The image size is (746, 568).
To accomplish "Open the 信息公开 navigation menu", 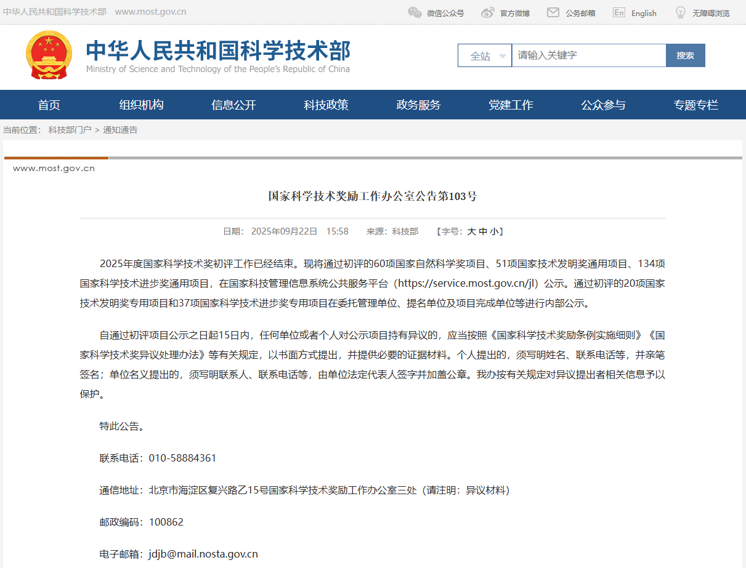I will [233, 105].
